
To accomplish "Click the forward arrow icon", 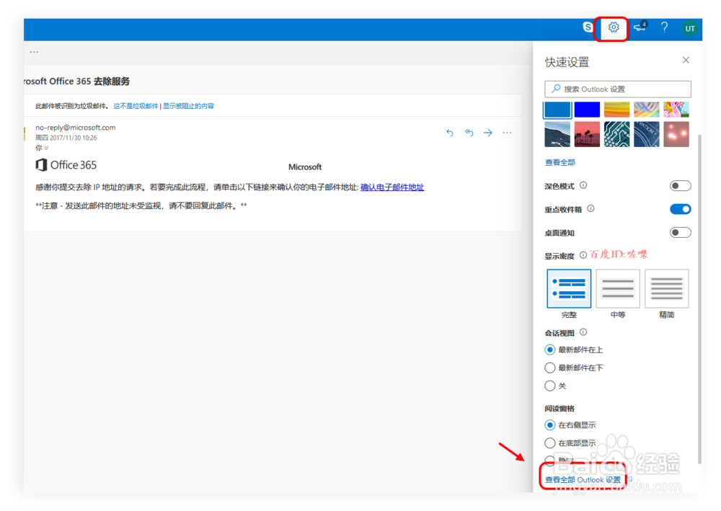I will click(488, 133).
